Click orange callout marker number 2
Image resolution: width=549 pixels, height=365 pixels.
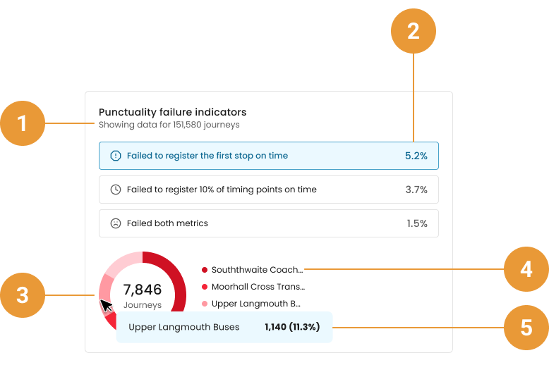[x=413, y=31]
